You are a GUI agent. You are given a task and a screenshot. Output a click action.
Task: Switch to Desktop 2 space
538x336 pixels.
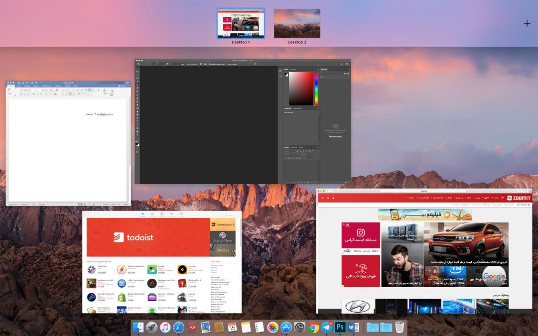point(297,23)
